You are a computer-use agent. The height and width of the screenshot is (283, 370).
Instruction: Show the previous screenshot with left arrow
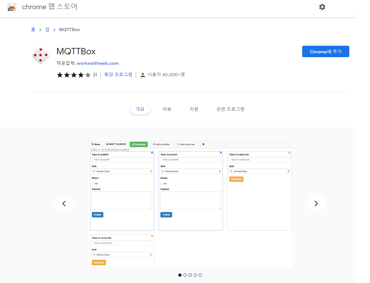click(x=64, y=203)
